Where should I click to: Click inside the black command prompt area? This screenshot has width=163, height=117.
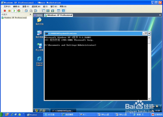click(x=96, y=68)
